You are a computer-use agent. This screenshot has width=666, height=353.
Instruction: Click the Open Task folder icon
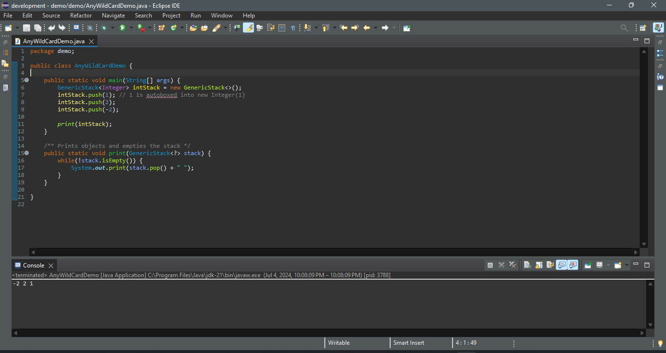(x=204, y=28)
